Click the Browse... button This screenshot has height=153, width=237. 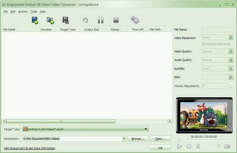pyautogui.click(x=138, y=139)
